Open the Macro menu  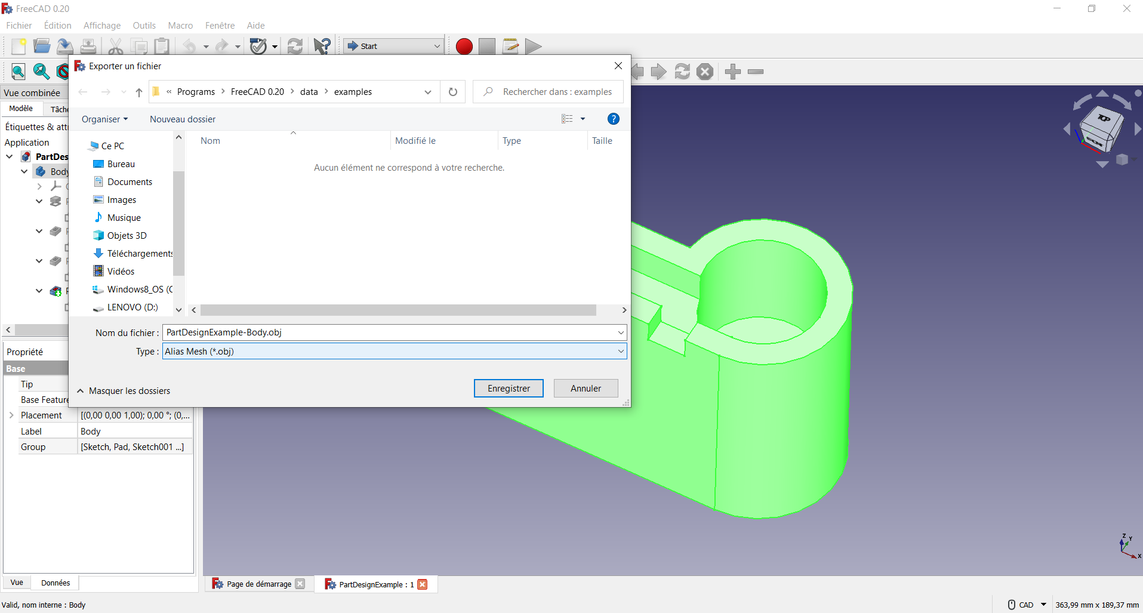(180, 26)
